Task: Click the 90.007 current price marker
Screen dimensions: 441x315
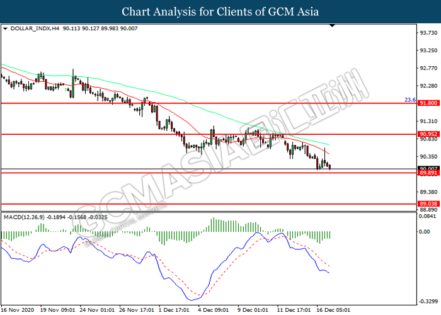Action: (428, 168)
